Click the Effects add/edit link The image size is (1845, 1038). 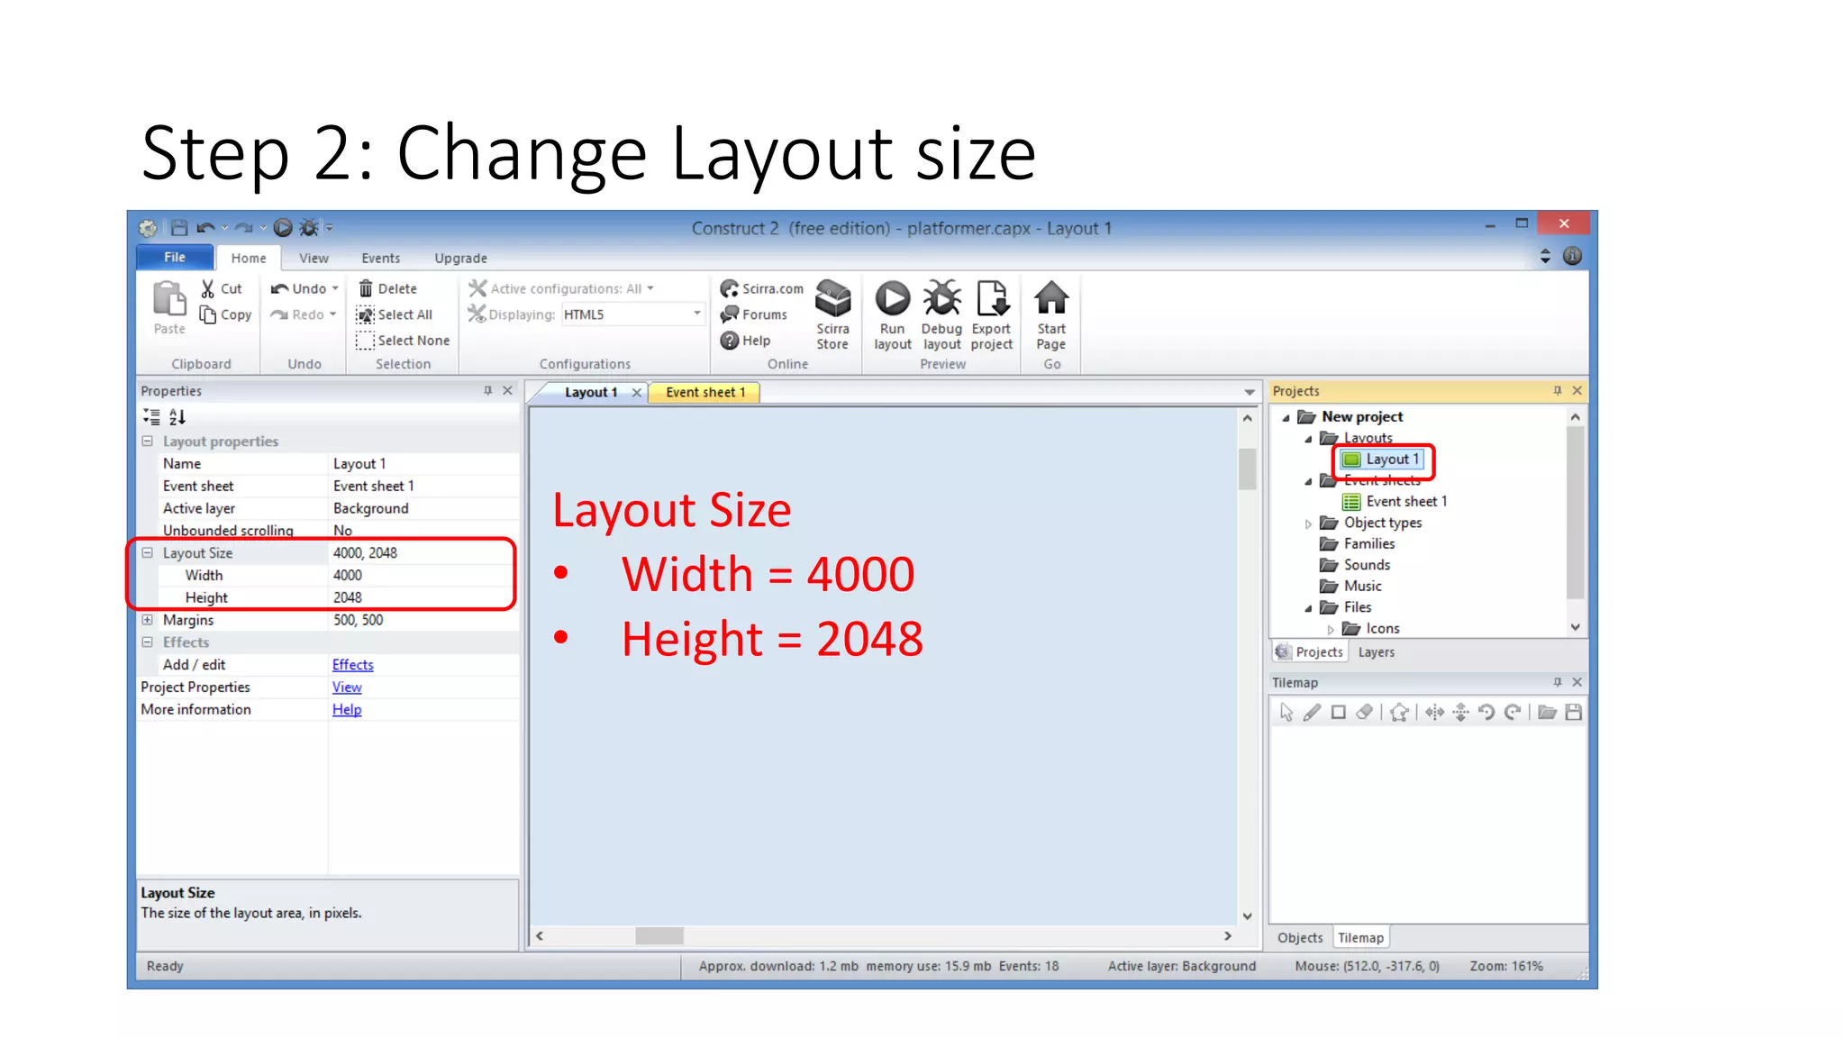(352, 665)
